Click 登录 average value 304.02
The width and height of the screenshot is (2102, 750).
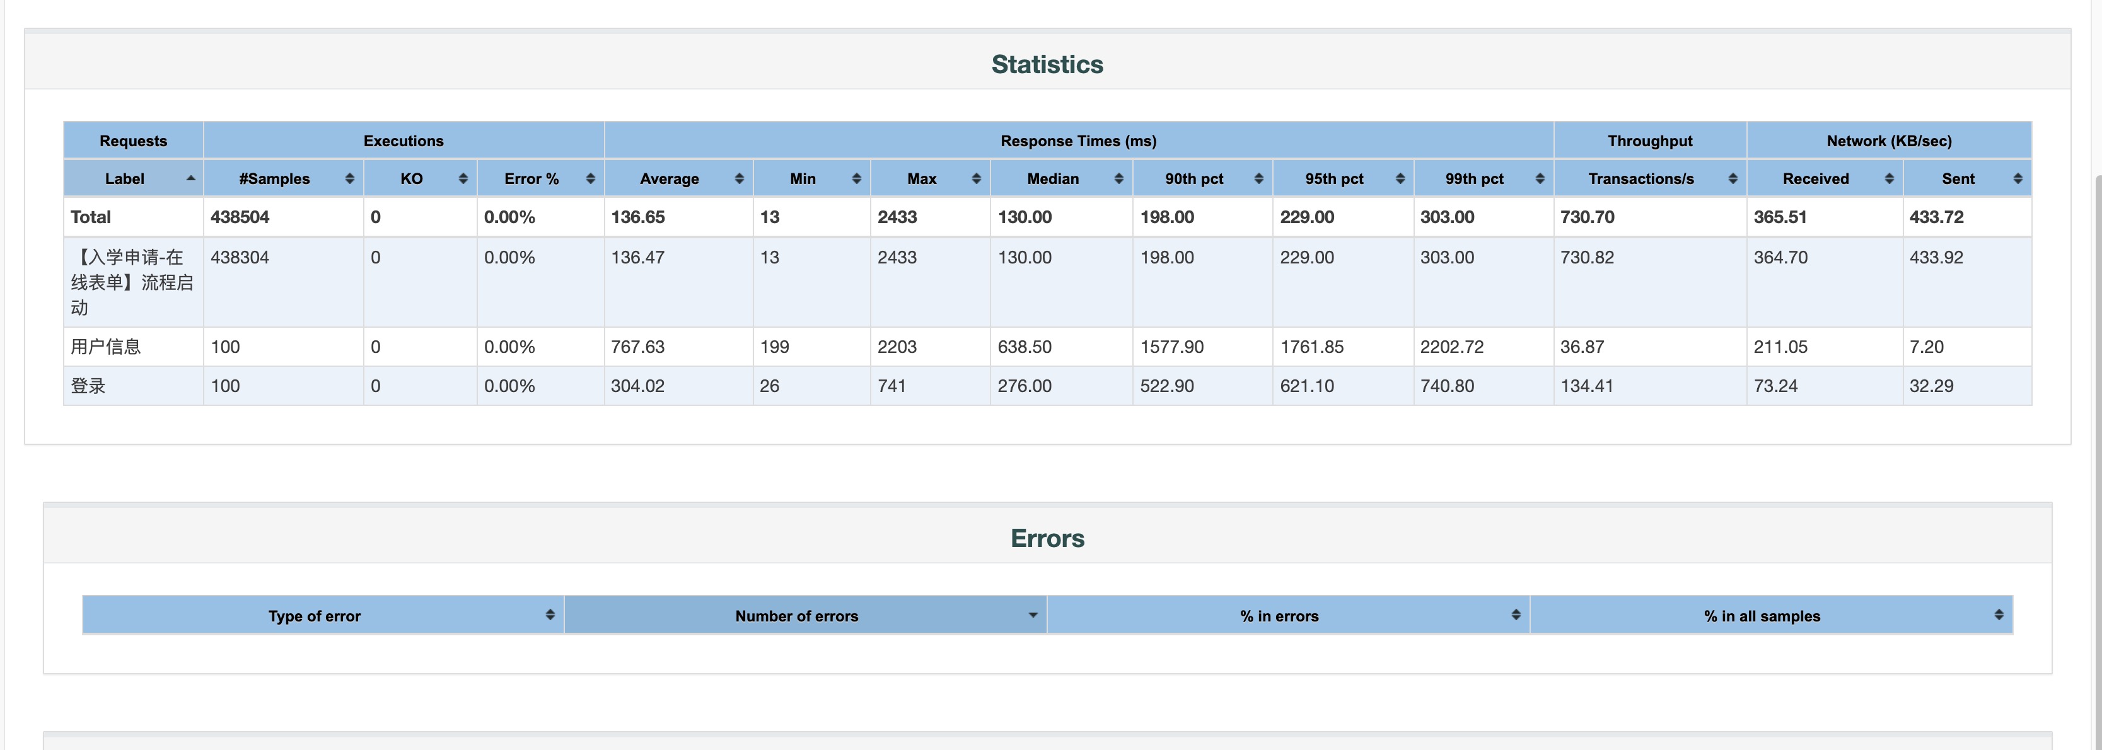638,386
